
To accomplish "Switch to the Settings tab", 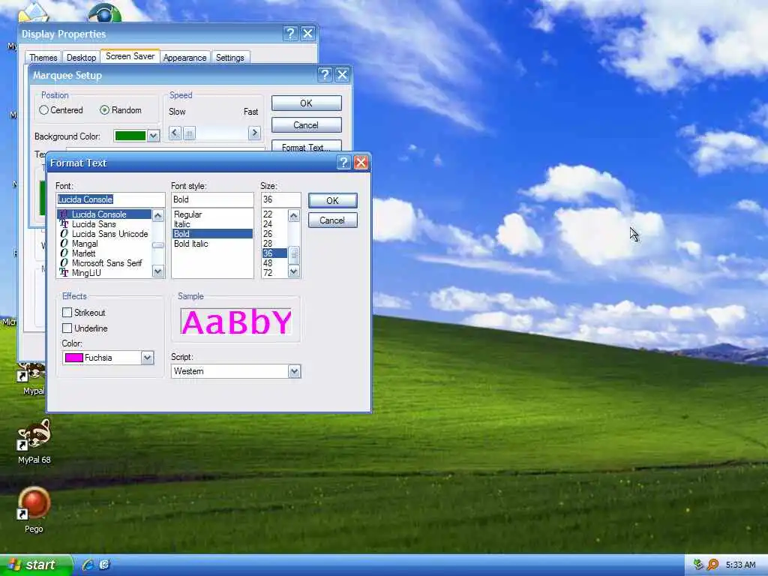I will (x=230, y=57).
